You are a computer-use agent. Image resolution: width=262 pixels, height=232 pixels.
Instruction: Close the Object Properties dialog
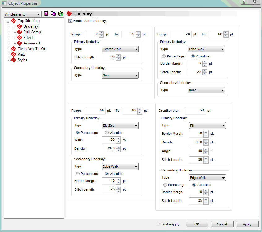(x=255, y=2)
